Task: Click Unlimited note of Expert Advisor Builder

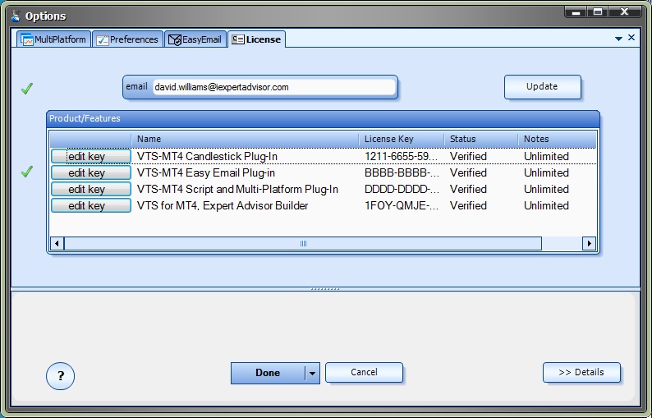Action: pos(546,205)
